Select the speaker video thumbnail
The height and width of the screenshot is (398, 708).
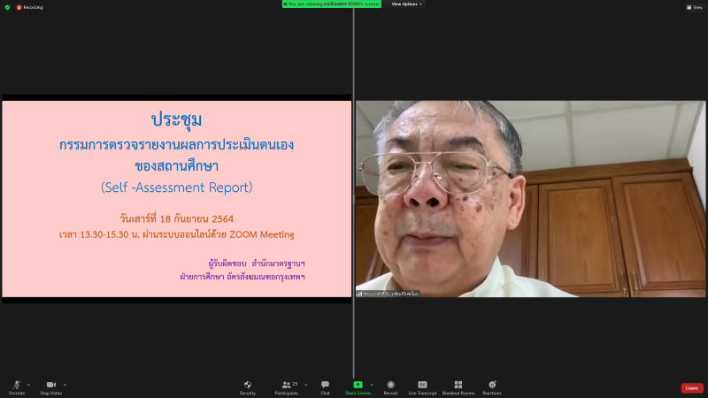(530, 198)
